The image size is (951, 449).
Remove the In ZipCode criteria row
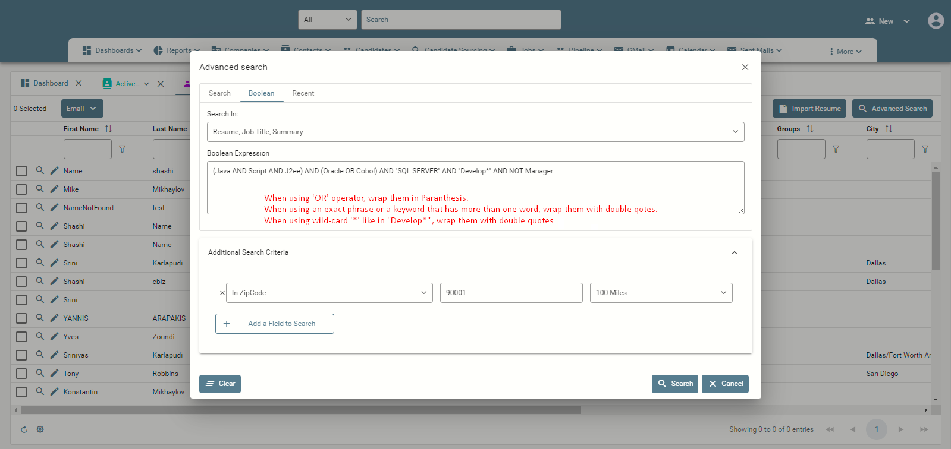(222, 293)
